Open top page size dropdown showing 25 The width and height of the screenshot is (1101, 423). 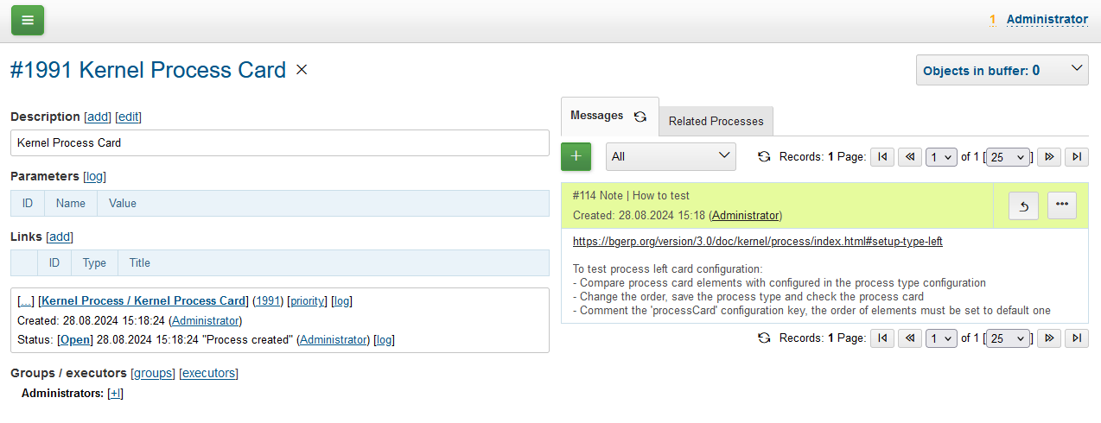(1009, 156)
